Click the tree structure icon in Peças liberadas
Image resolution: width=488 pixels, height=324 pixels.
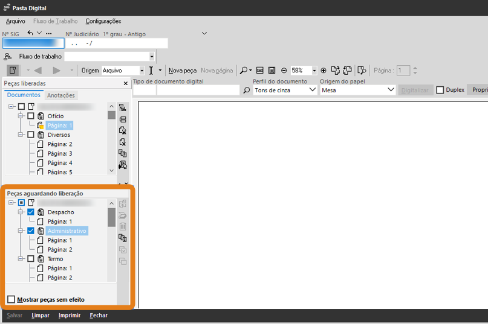click(123, 108)
